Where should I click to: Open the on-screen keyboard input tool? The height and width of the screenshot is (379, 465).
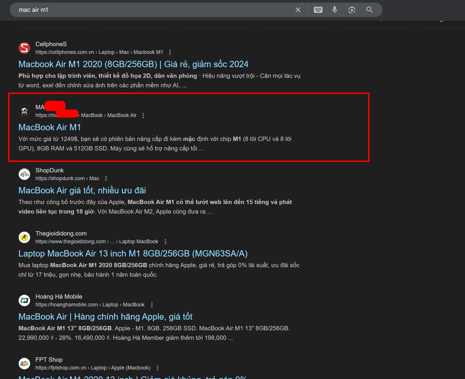coord(318,10)
